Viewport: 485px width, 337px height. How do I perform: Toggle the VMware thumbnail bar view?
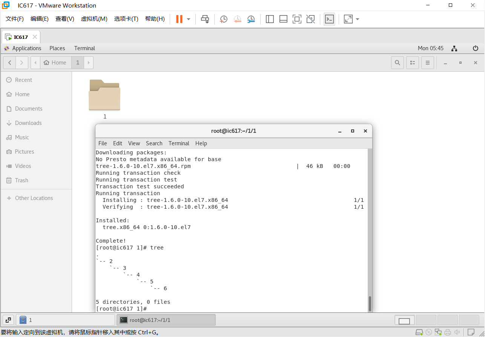tap(283, 19)
